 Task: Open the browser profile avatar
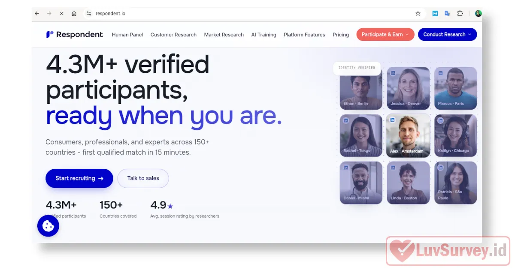tap(479, 13)
